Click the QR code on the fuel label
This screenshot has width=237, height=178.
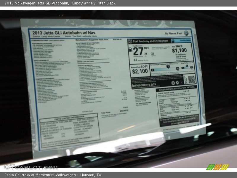click(191, 80)
